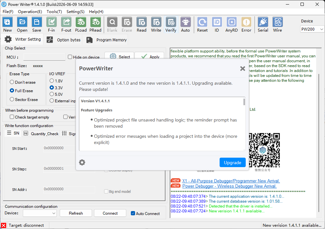Click the Write chip icon
The image size is (325, 229).
pos(156,24)
